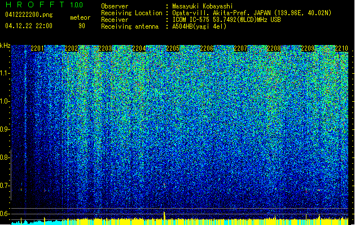Click the kHz axis unit label
This screenshot has width=355, height=225.
[x=5, y=46]
